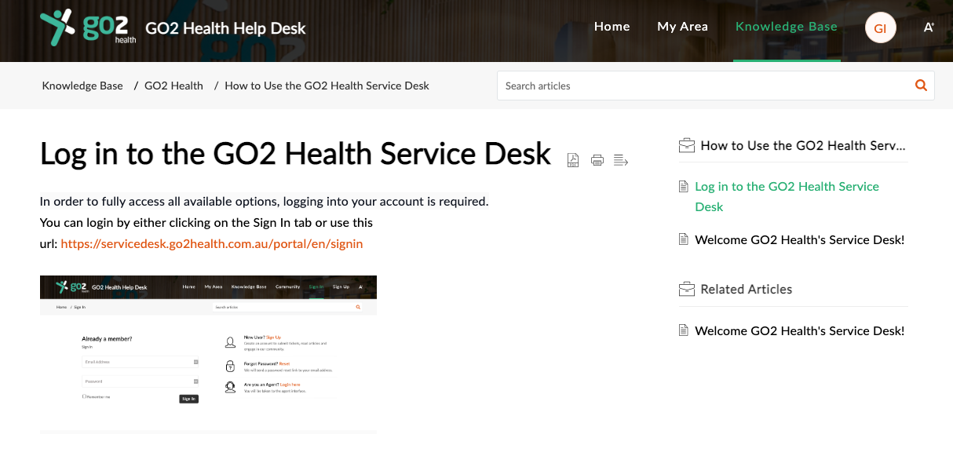The width and height of the screenshot is (953, 467).
Task: Click Knowledge Base in the breadcrumb
Action: coord(82,86)
